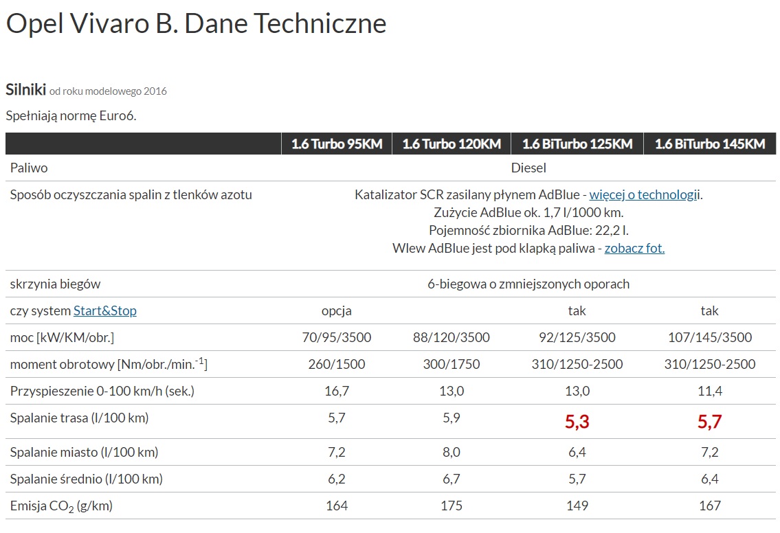Select the '1.6 Turbo 120KM' column header

[452, 144]
